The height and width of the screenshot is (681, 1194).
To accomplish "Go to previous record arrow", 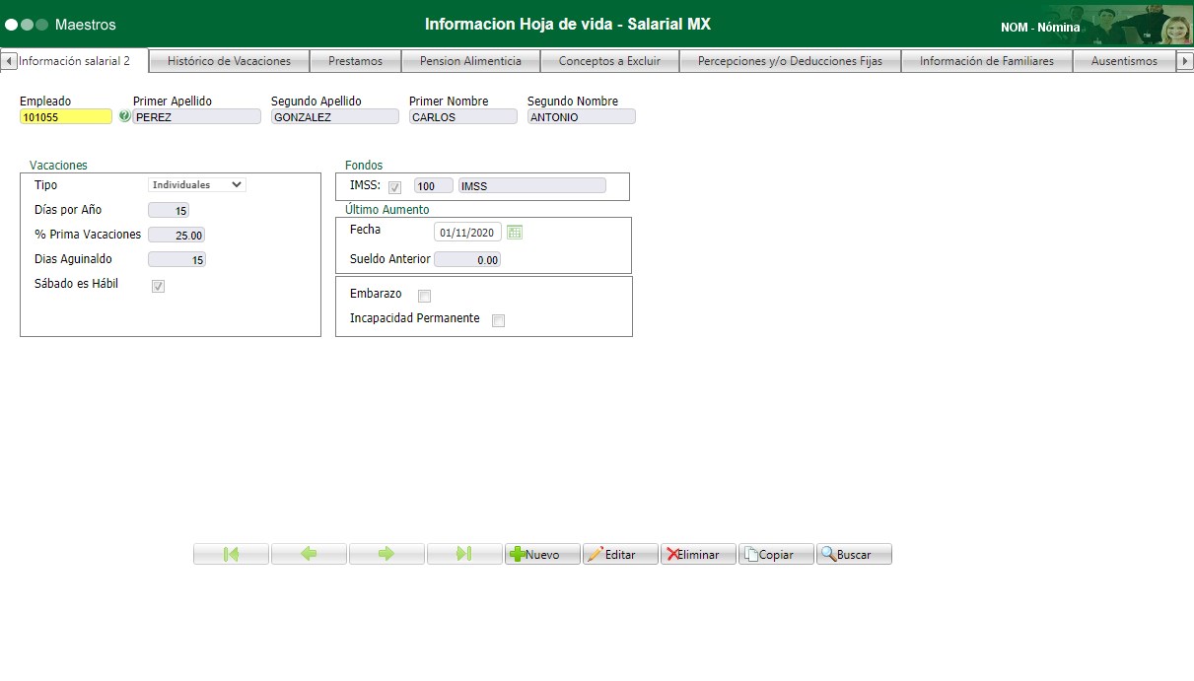I will (x=309, y=554).
